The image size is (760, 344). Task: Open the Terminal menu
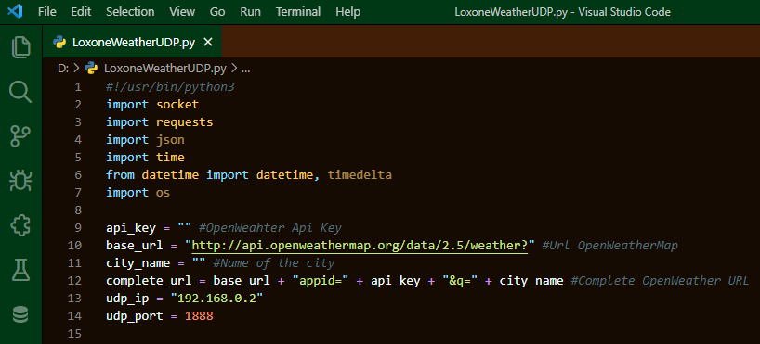pyautogui.click(x=299, y=12)
